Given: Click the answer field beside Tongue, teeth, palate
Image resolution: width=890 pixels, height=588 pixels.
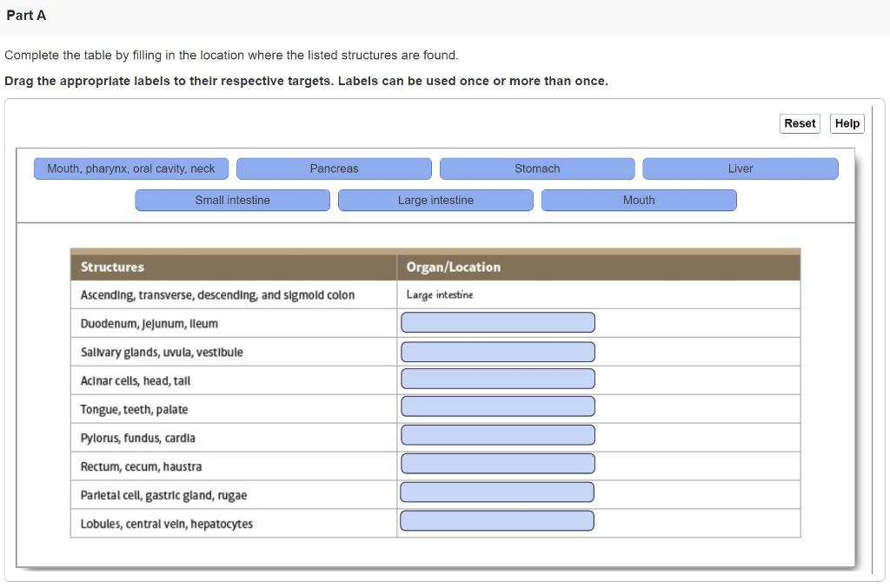Looking at the screenshot, I should pos(497,406).
